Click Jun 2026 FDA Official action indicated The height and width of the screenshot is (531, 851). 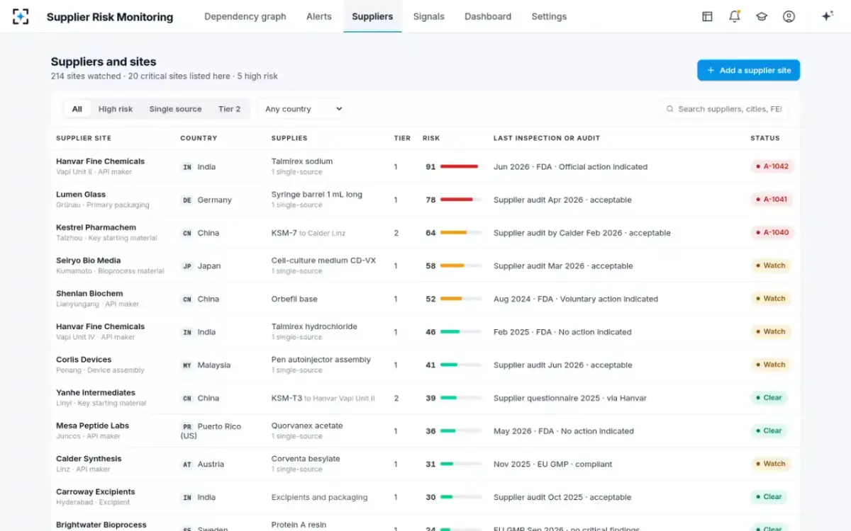click(x=570, y=167)
